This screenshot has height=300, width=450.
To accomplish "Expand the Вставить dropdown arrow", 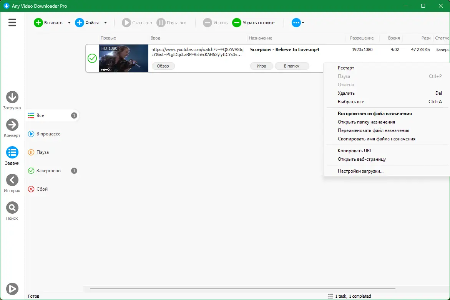I will [69, 22].
